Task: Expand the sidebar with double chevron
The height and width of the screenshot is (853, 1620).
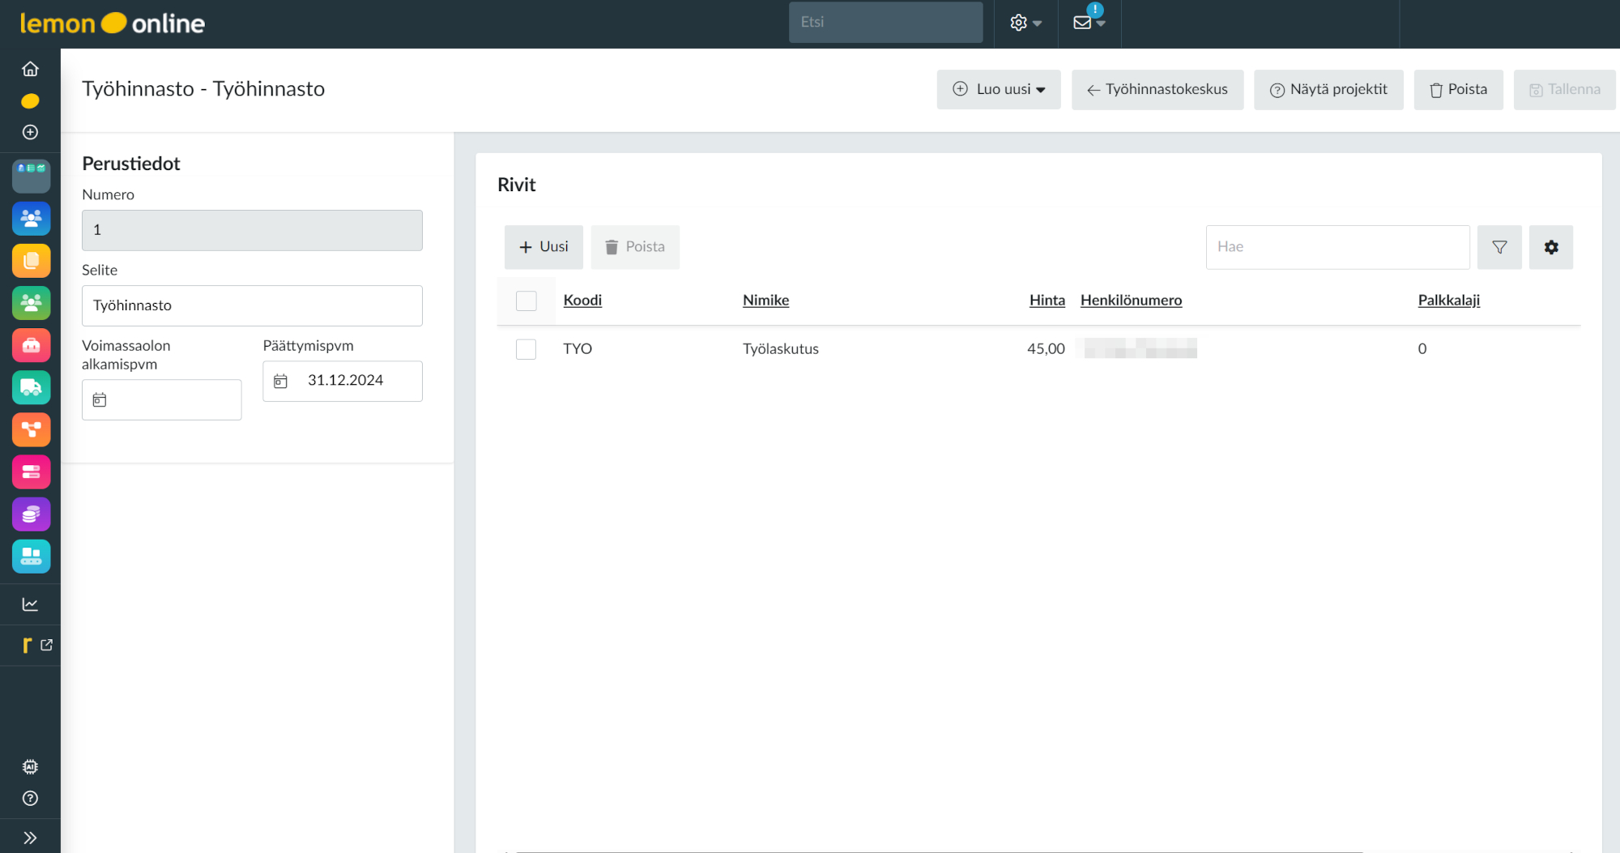Action: click(x=30, y=838)
